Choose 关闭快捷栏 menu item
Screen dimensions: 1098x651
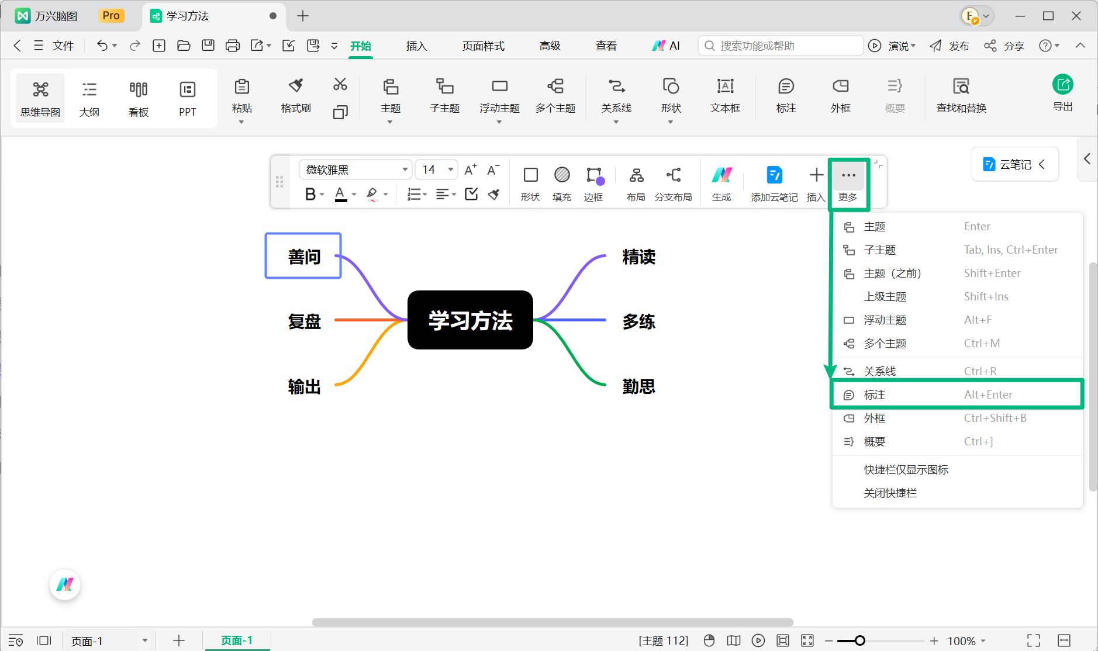pos(958,493)
